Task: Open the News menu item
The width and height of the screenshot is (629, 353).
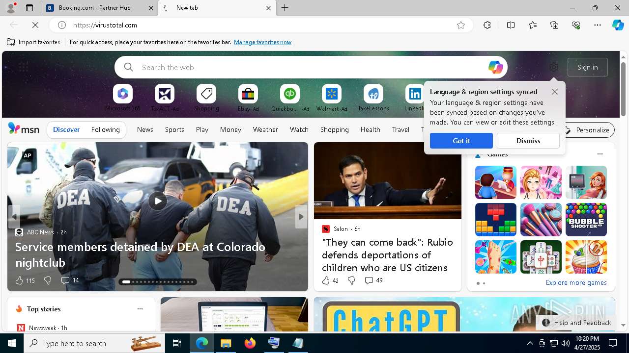Action: [x=145, y=129]
